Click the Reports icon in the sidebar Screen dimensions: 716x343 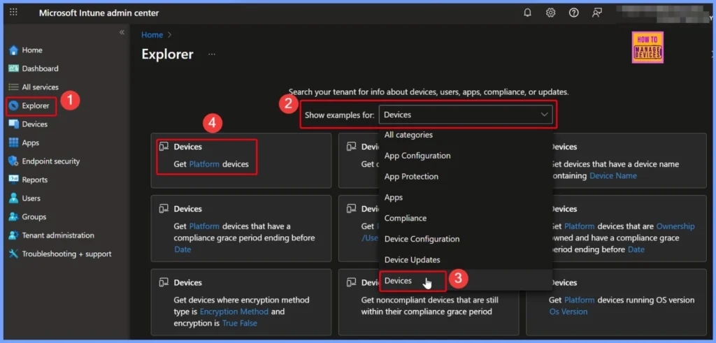[14, 180]
